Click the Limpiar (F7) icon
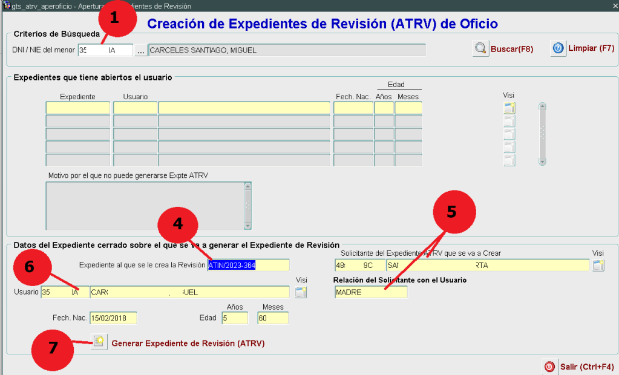The width and height of the screenshot is (619, 375). click(558, 48)
